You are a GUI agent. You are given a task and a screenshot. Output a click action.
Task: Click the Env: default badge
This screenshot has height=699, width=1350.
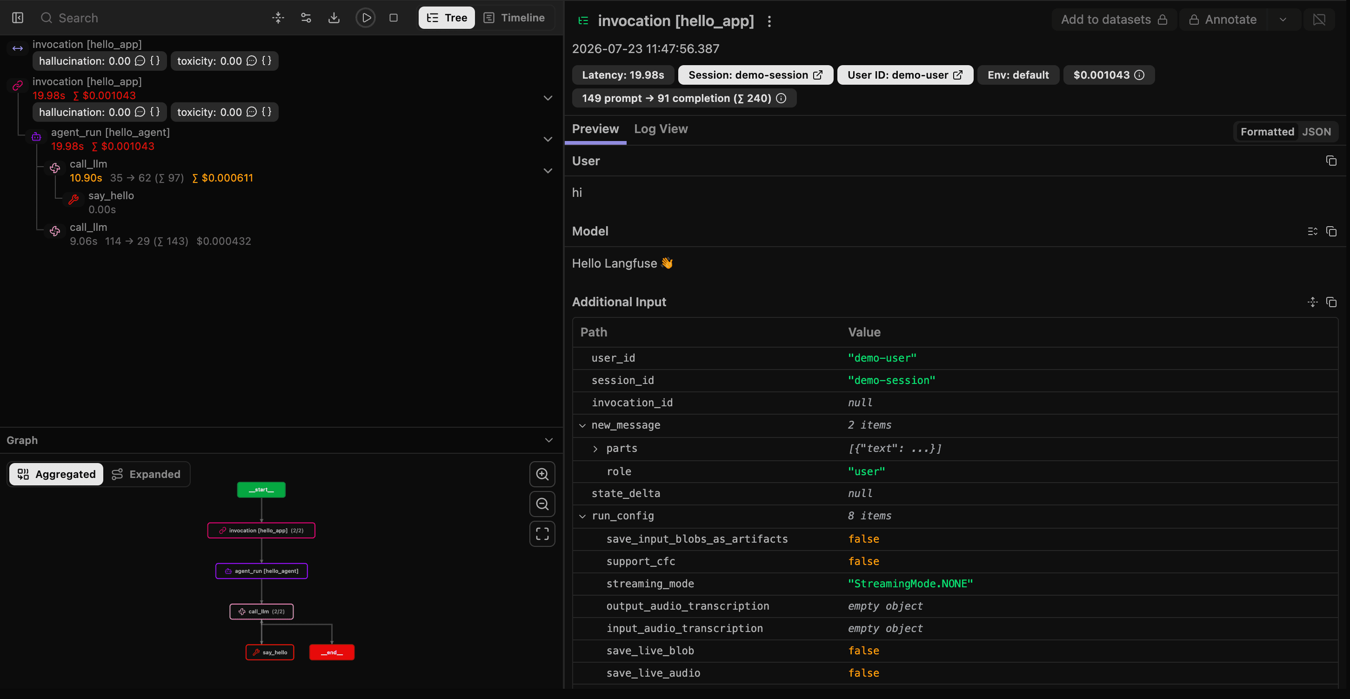coord(1018,75)
